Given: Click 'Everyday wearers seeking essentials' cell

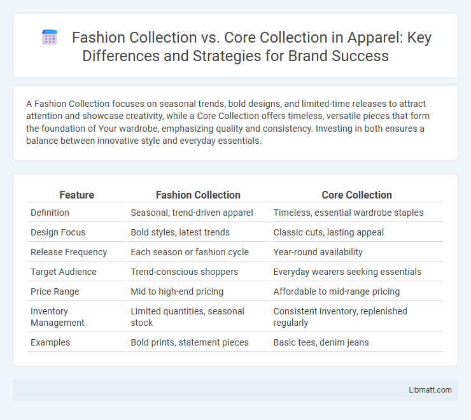Looking at the screenshot, I should [348, 272].
